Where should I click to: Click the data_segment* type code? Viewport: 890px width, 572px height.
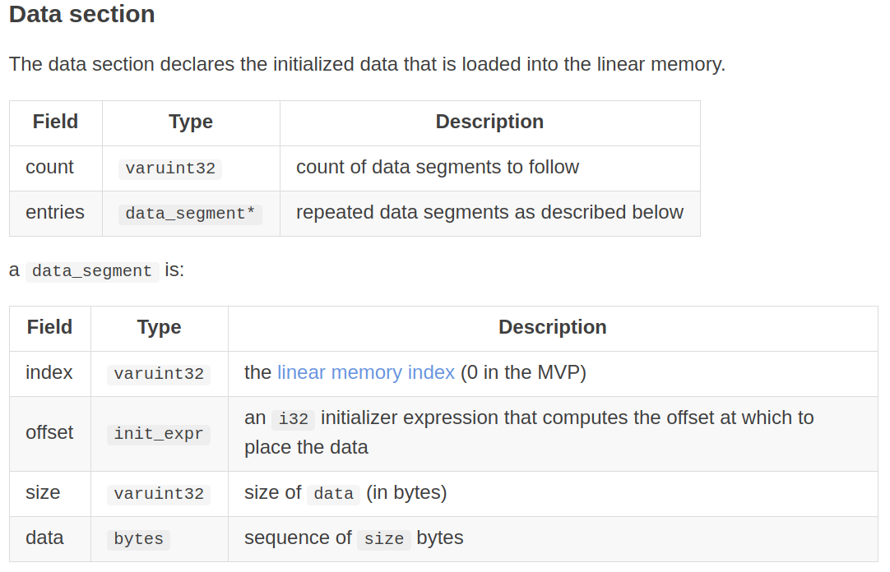(x=190, y=214)
